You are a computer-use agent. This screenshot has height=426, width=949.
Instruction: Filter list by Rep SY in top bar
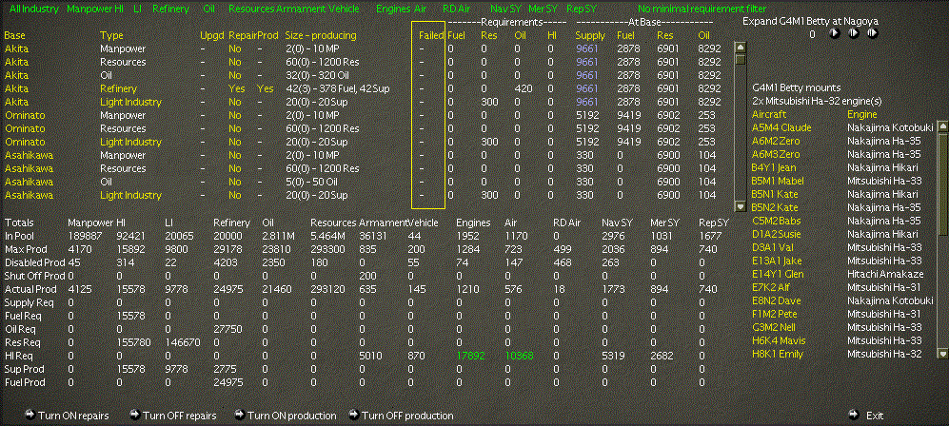[582, 10]
